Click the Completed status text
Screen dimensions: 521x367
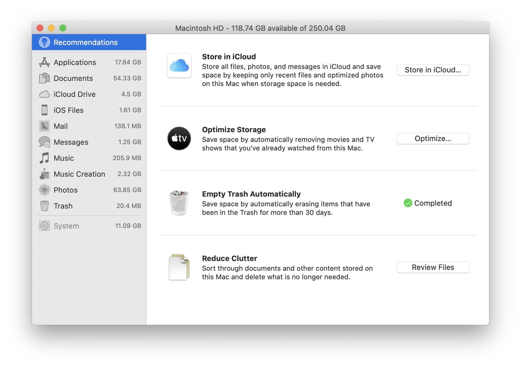coord(433,203)
